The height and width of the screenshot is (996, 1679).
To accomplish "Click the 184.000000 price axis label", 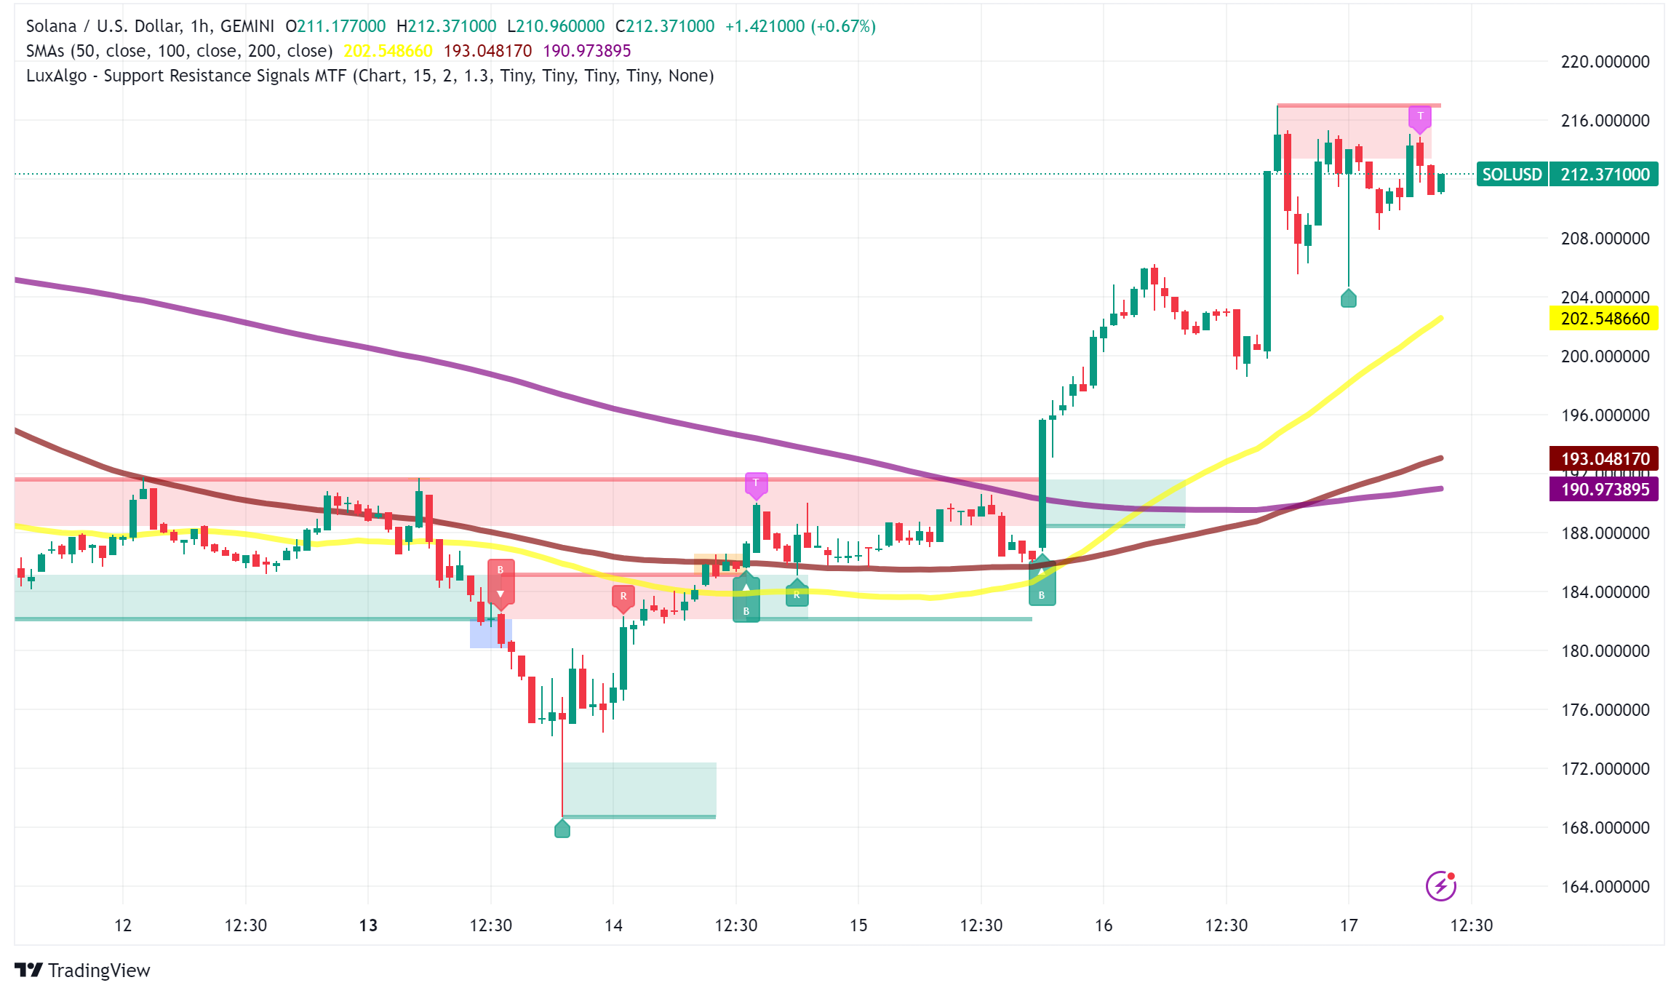I will (1605, 592).
